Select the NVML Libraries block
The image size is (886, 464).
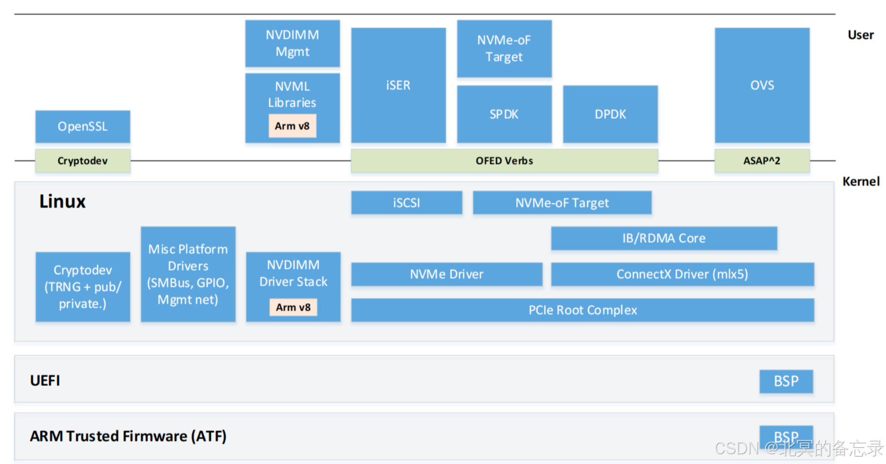(x=293, y=108)
